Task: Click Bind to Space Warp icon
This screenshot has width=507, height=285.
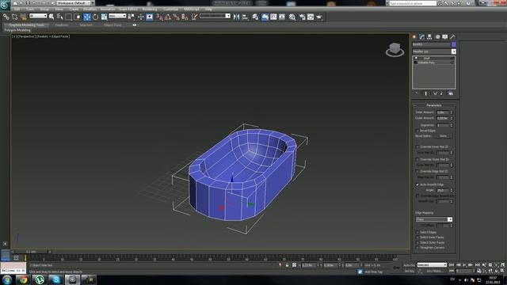Action: tap(23, 17)
